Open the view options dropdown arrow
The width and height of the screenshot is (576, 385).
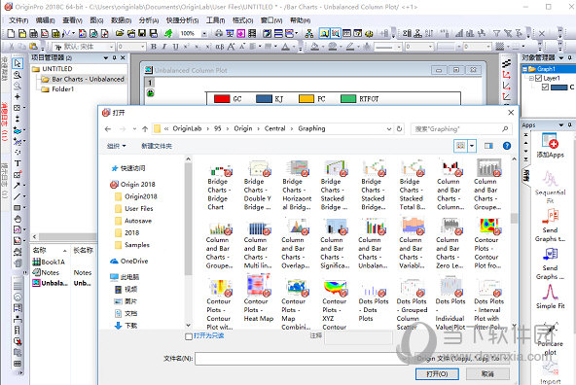472,146
